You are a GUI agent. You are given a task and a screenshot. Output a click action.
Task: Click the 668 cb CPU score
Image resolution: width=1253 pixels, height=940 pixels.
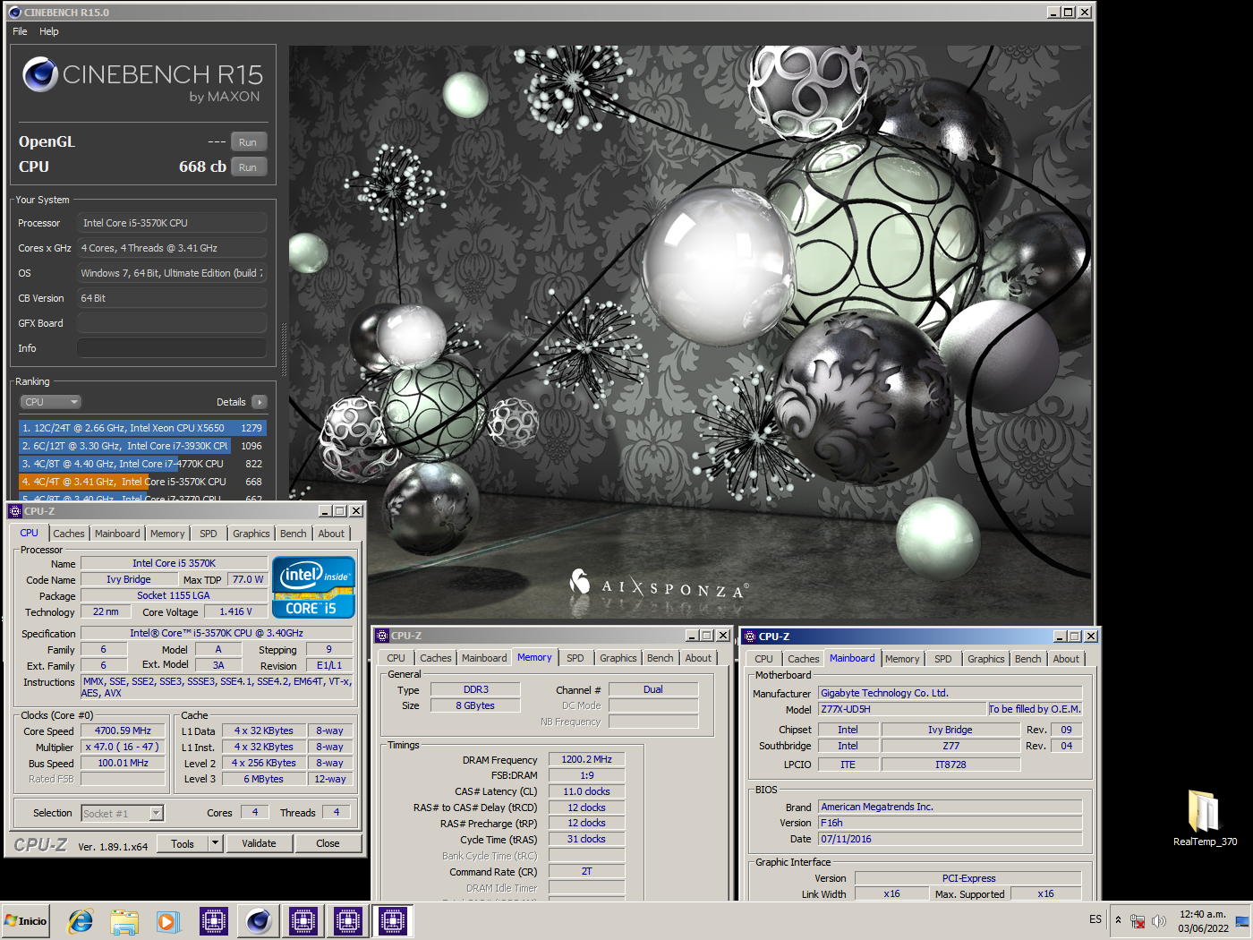click(202, 167)
